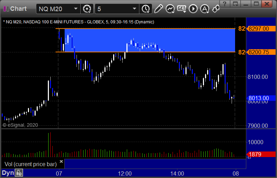
Task: Click the 14:00 time axis label
Action: coord(177,173)
